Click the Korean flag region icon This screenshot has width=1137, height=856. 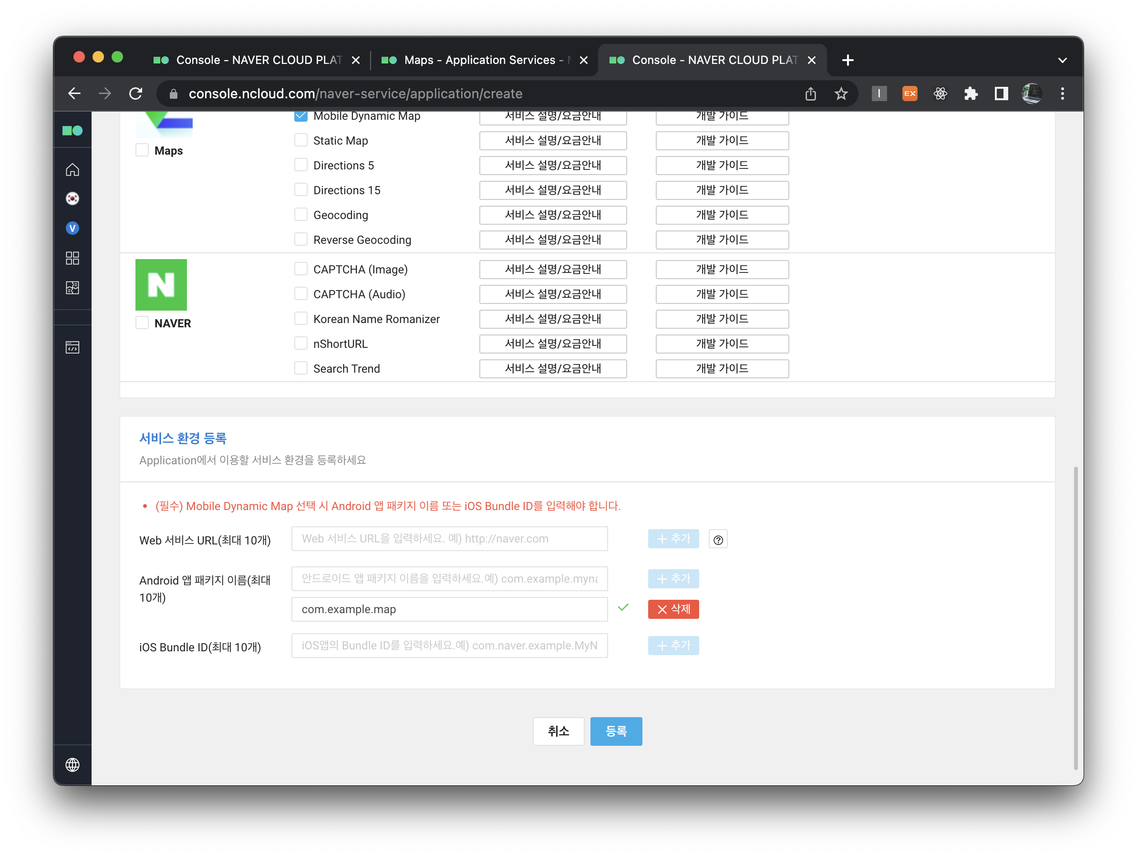72,198
